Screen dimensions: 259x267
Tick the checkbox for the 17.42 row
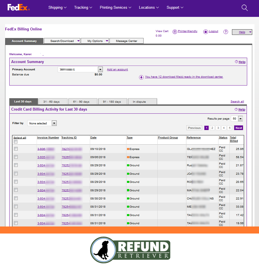coord(16,215)
